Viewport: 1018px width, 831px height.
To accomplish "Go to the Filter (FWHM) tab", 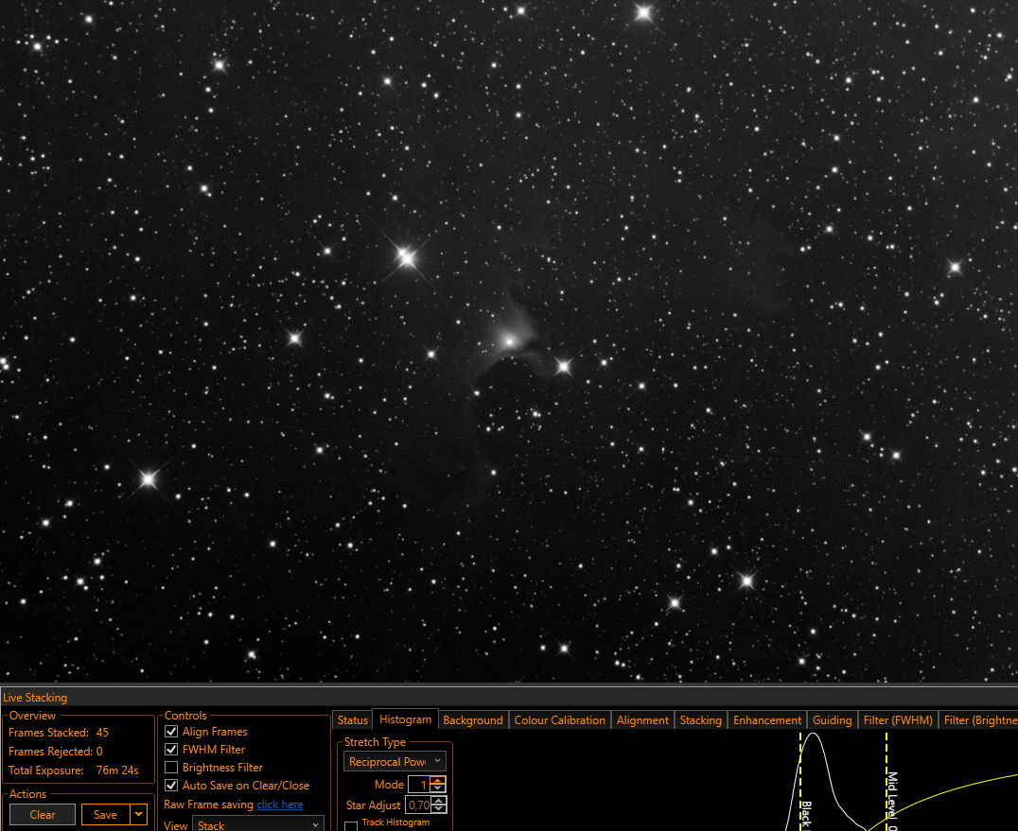I will [x=897, y=720].
